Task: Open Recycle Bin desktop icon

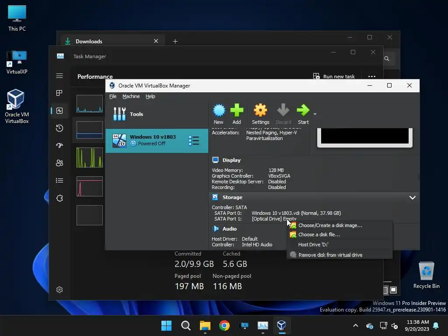Action: 426,276
